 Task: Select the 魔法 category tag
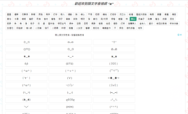click(x=157, y=19)
